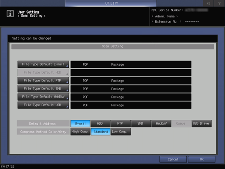Screen dimensions: 225x169
Task: Cancel the scan setting changes
Action: 173,159
